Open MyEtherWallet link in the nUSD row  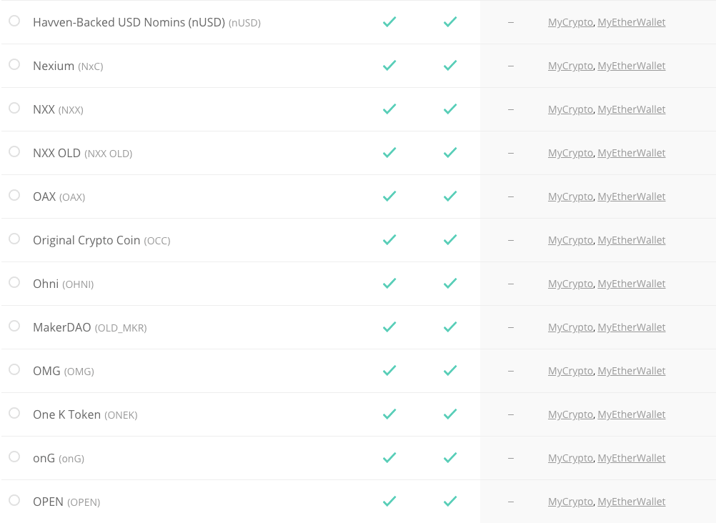point(632,22)
